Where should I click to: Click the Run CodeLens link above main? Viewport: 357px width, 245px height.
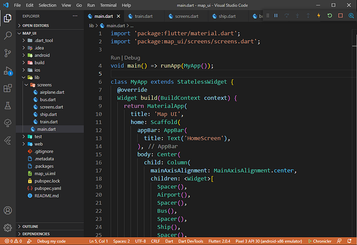click(115, 58)
